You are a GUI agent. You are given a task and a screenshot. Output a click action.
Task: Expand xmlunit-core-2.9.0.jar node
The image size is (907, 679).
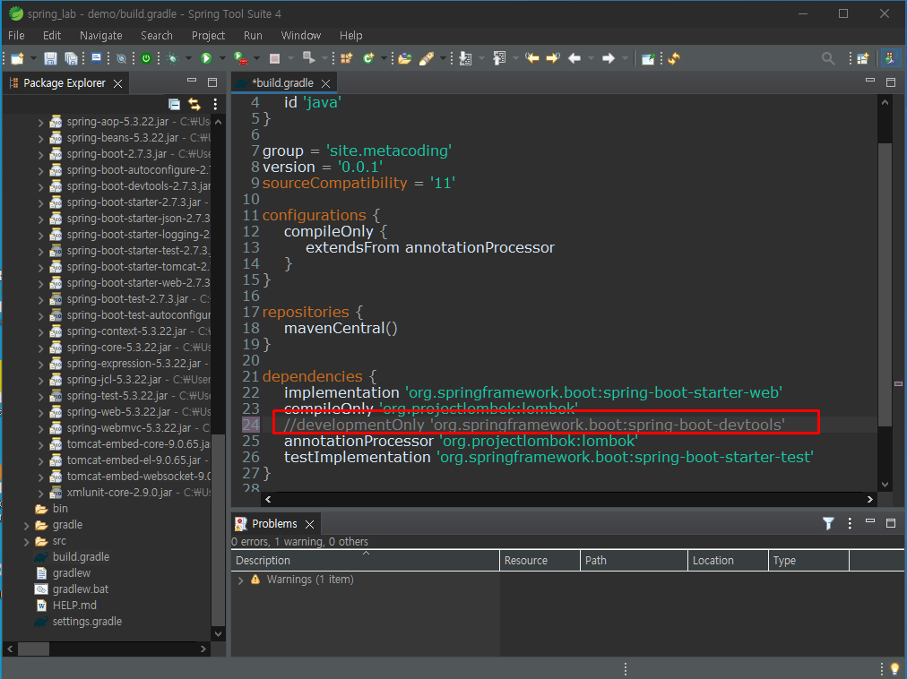40,494
